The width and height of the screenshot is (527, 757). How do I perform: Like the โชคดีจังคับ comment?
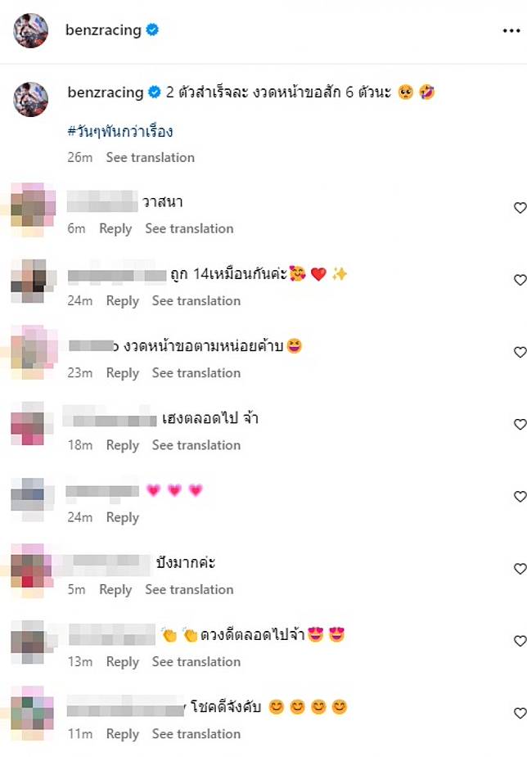tap(520, 713)
